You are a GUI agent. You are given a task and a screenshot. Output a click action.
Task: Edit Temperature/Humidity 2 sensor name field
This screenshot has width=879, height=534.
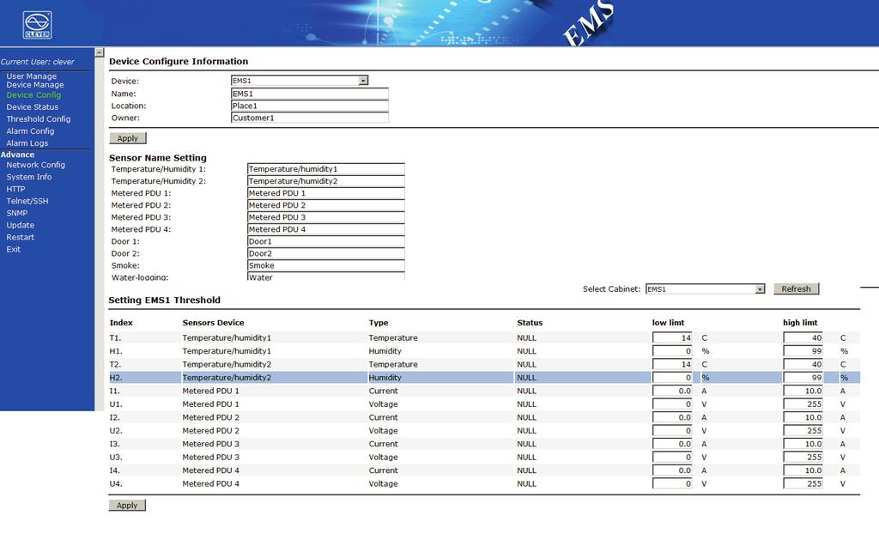[325, 181]
